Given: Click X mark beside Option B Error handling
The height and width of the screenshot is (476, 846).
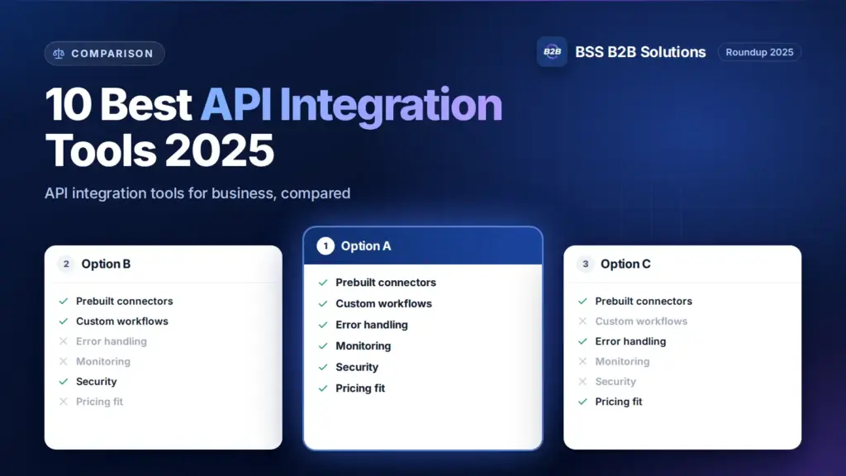Looking at the screenshot, I should (64, 341).
